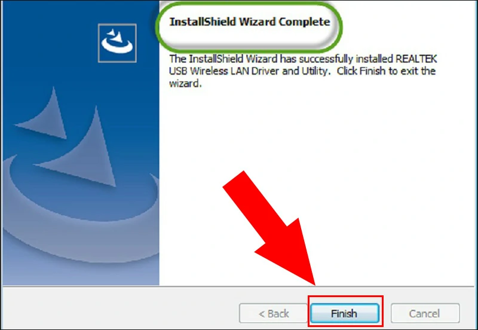Click the phrase Click Finish to exit
478x330 pixels.
(376, 71)
